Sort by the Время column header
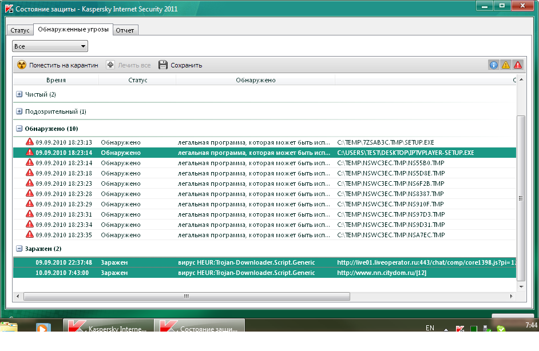Viewport: 539px width, 351px height. (56, 80)
